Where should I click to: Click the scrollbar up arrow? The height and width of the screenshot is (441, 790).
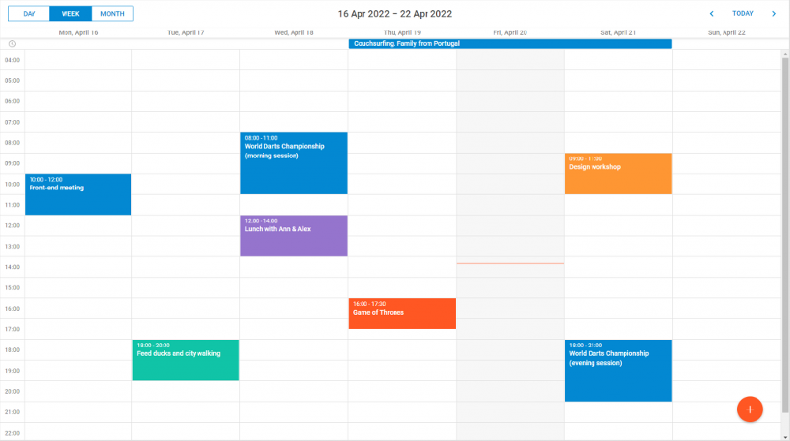pos(785,54)
